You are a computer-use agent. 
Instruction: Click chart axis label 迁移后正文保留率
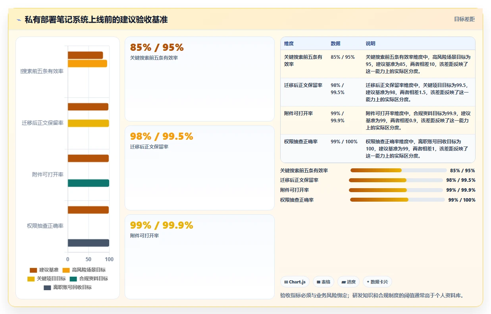click(42, 123)
